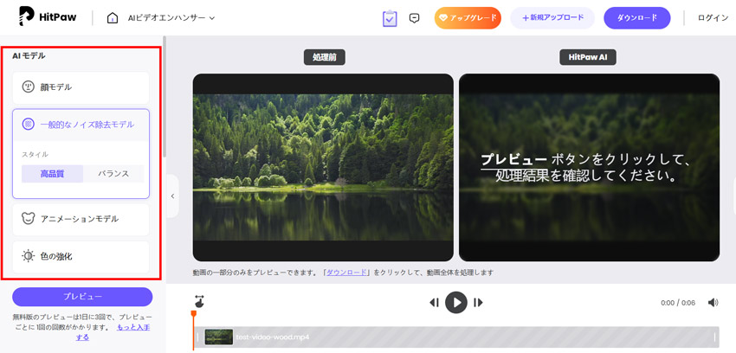Step to next frame
736x353 pixels.
point(478,302)
